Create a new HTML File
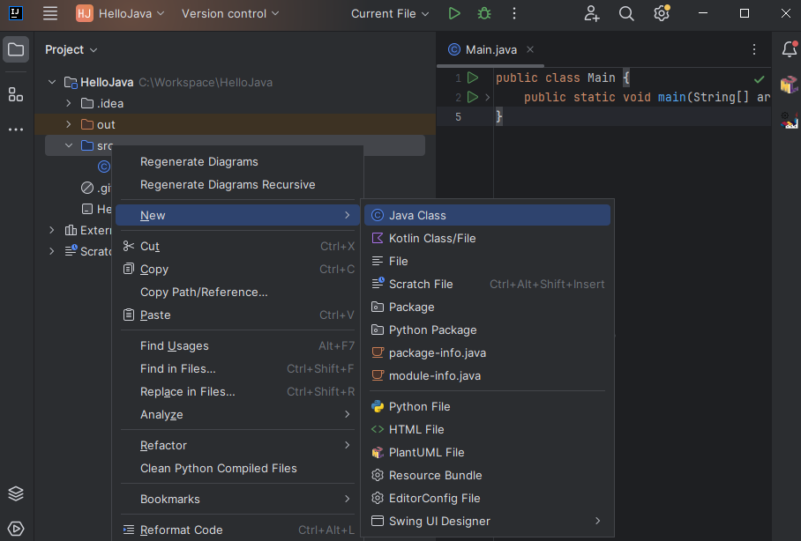The height and width of the screenshot is (541, 801). click(x=487, y=430)
